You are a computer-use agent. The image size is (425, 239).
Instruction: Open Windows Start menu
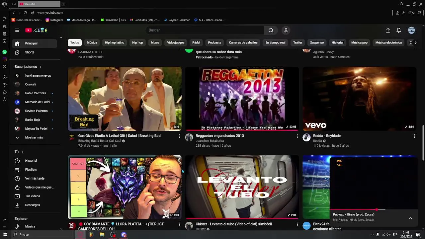(5, 235)
